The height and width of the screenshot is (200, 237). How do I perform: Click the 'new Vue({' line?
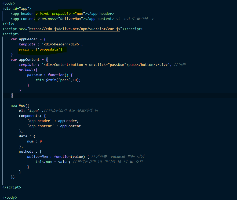pos(20,106)
